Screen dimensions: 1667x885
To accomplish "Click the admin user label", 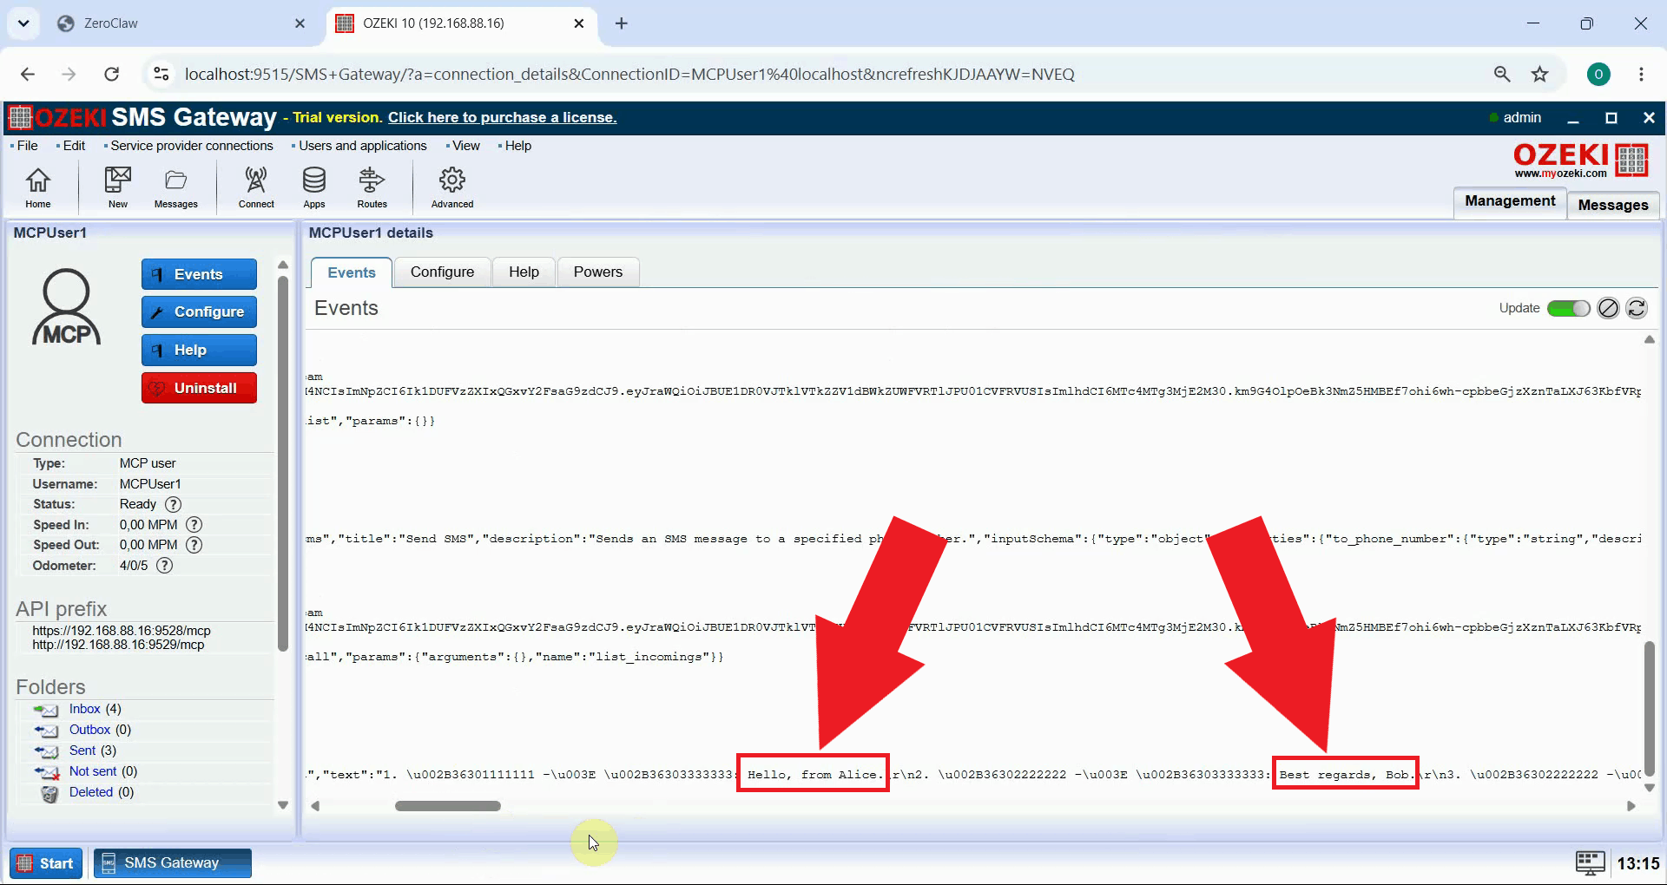I will point(1522,118).
